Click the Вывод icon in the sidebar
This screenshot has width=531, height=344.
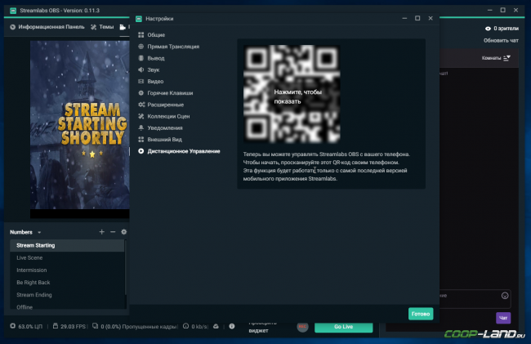[141, 58]
